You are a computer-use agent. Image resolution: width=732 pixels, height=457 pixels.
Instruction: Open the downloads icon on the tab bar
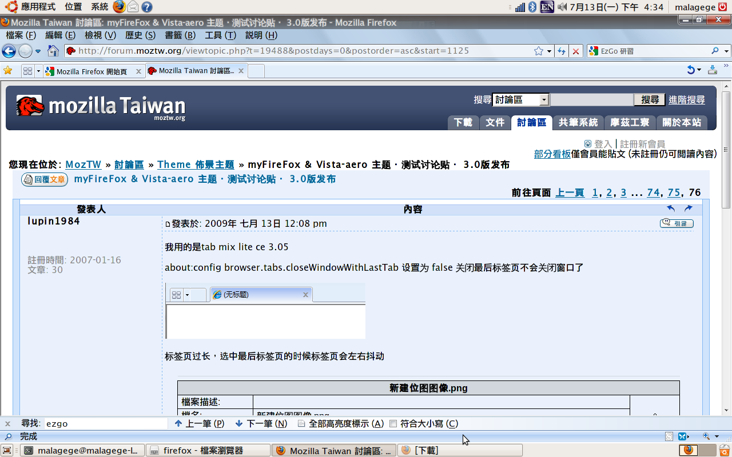(713, 70)
